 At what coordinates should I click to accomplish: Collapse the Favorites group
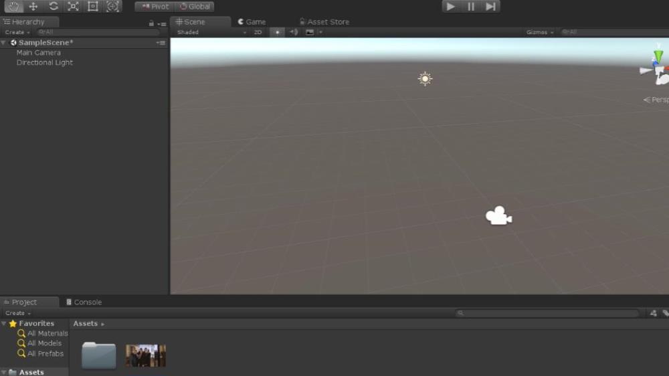coord(4,324)
